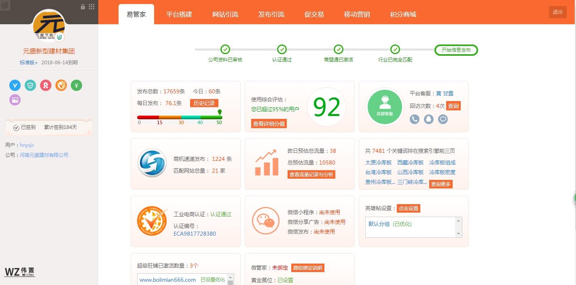Click the phone icon under 平台客服

coord(415,119)
